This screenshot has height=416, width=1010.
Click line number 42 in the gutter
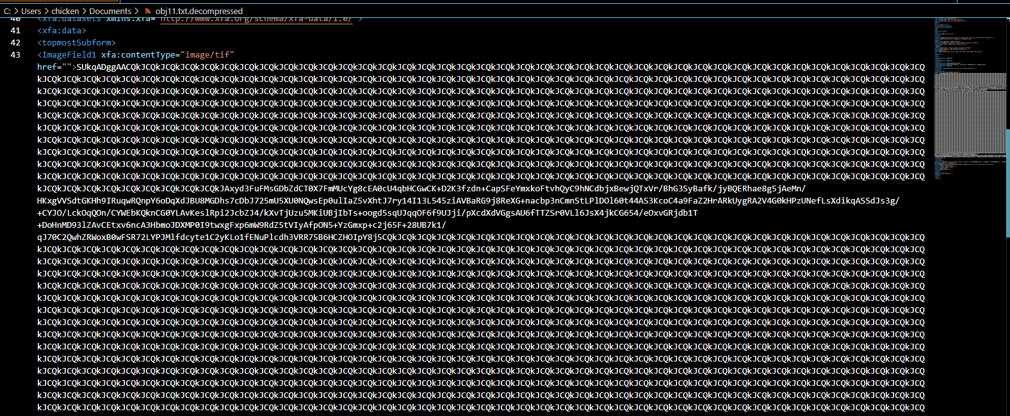pyautogui.click(x=15, y=42)
